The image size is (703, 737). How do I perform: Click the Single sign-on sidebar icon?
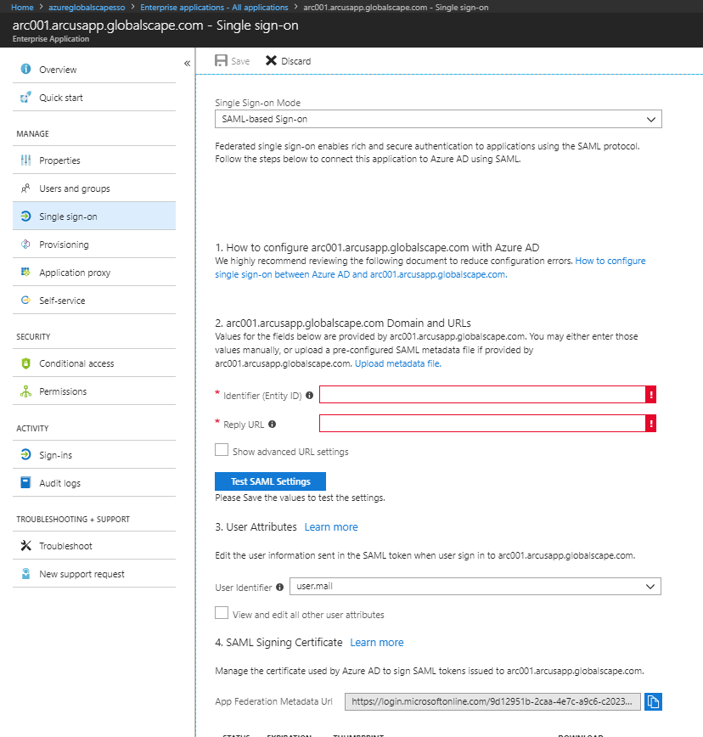25,217
